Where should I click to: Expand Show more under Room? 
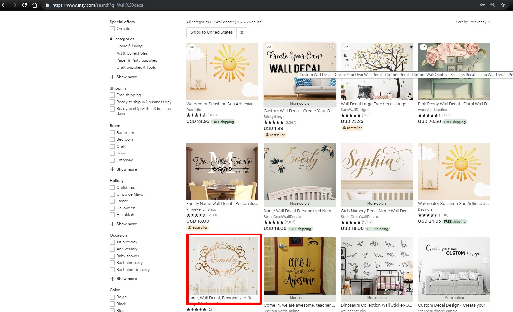tap(123, 169)
